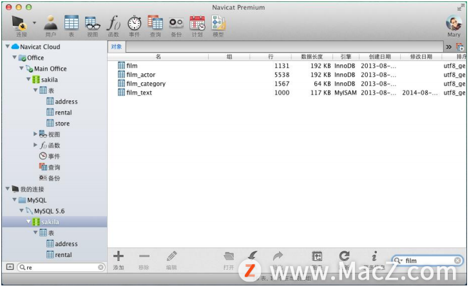This screenshot has width=469, height=288.
Task: Switch to the 对象 (Objects) tab
Action: coord(117,46)
